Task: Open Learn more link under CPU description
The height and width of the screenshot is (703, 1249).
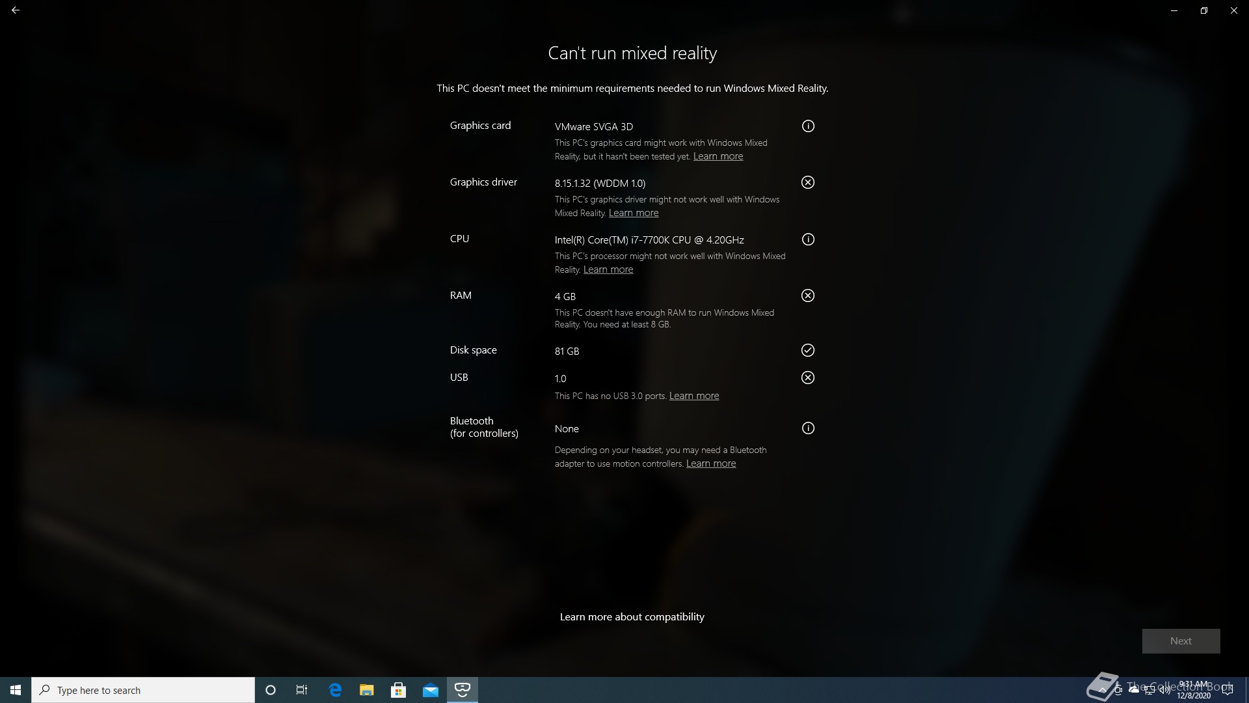Action: tap(608, 269)
